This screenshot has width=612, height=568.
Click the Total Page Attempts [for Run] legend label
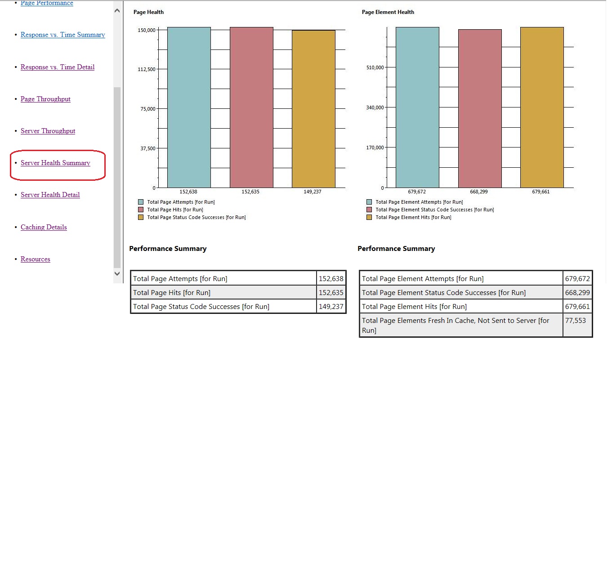[x=181, y=202]
